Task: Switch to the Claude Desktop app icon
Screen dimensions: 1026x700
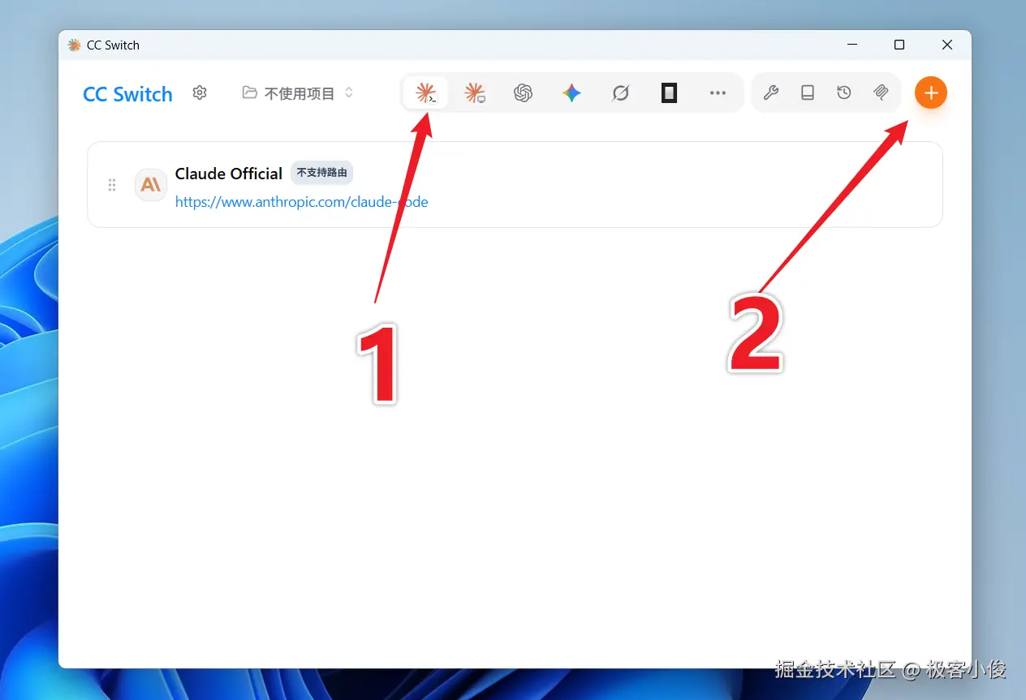Action: coord(474,93)
